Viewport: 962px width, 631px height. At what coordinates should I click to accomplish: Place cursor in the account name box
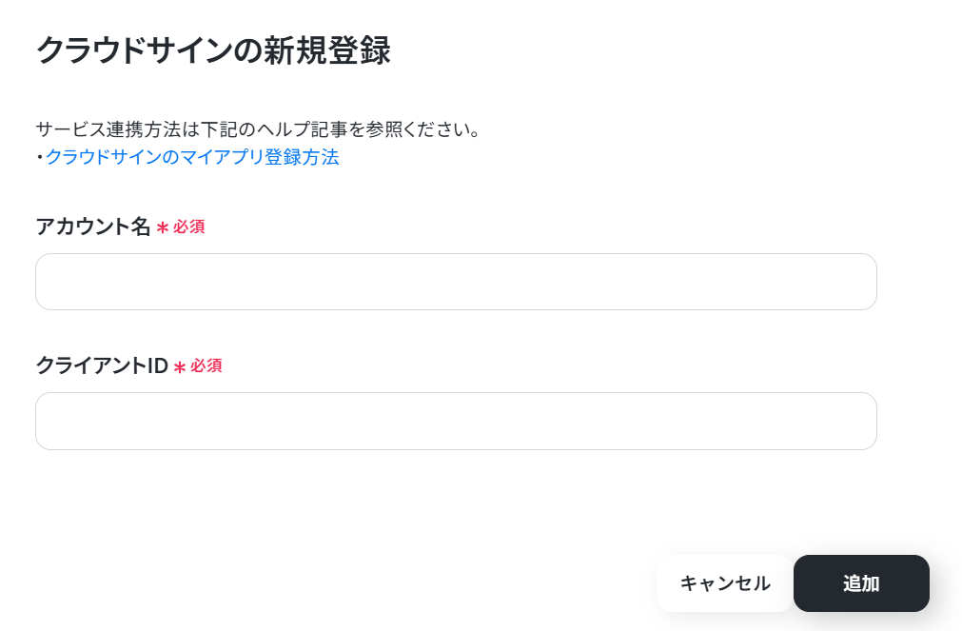click(456, 282)
